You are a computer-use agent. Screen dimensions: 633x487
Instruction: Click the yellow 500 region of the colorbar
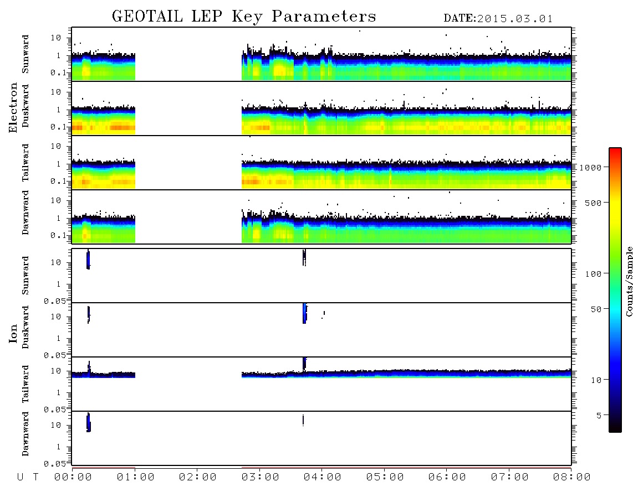coord(615,203)
